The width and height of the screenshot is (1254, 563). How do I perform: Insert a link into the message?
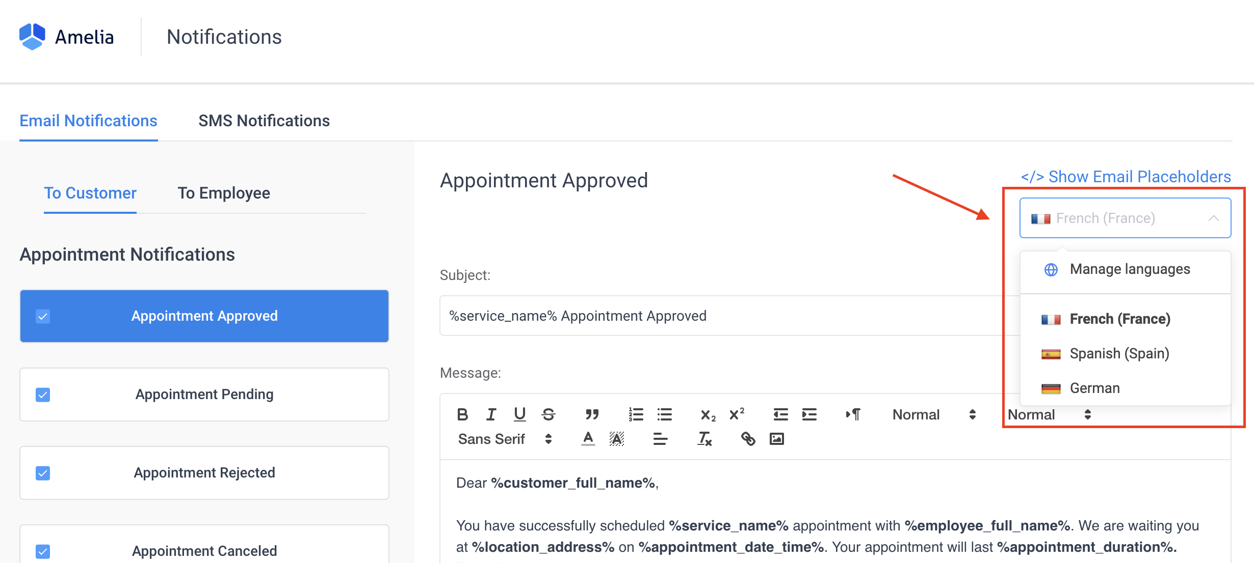tap(748, 438)
